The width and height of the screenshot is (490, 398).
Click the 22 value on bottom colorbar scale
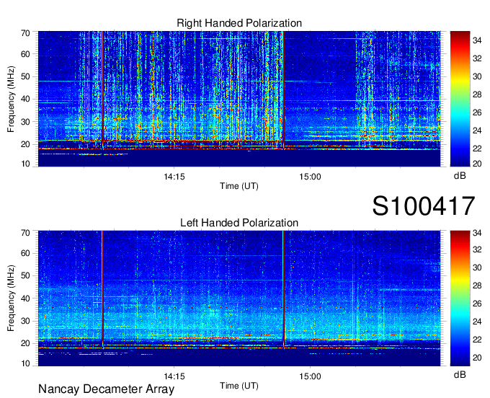(x=477, y=339)
